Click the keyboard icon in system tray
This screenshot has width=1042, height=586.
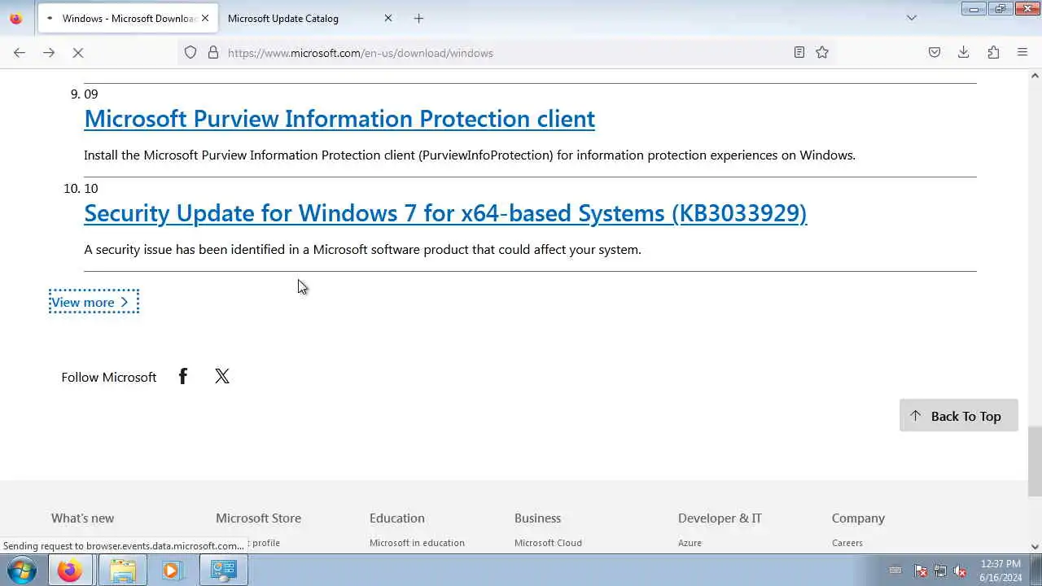895,571
